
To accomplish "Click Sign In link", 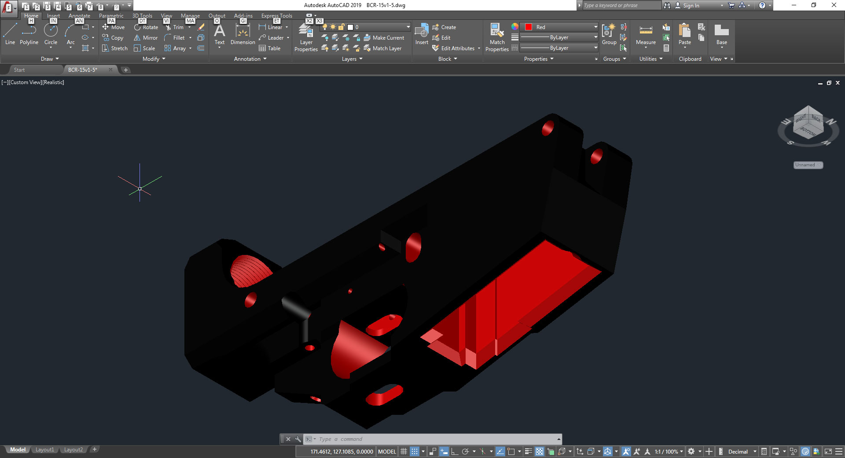I will pos(691,5).
